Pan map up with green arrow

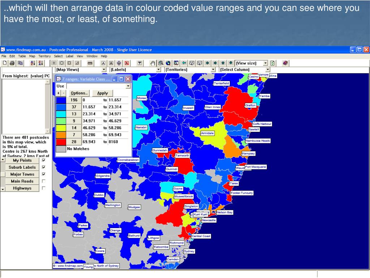coord(223,63)
